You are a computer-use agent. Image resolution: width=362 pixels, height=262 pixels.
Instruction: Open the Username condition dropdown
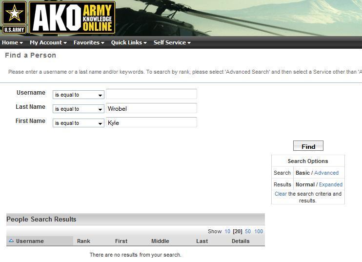(x=78, y=95)
